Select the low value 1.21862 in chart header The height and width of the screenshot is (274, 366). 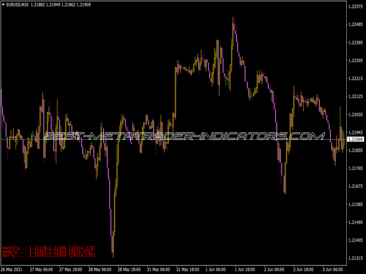tap(68, 5)
